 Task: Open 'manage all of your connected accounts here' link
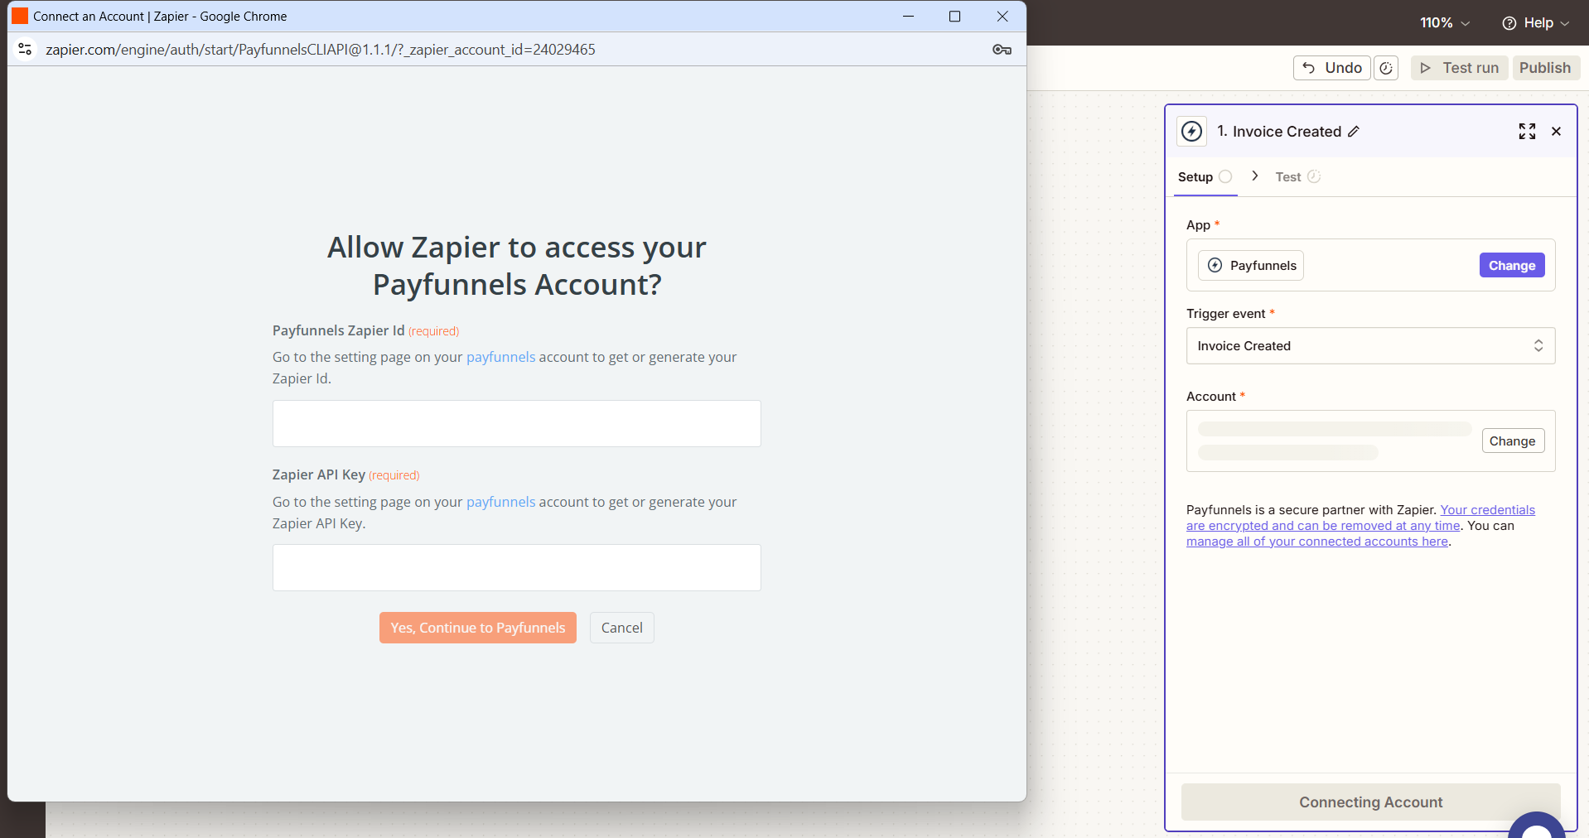(1317, 542)
